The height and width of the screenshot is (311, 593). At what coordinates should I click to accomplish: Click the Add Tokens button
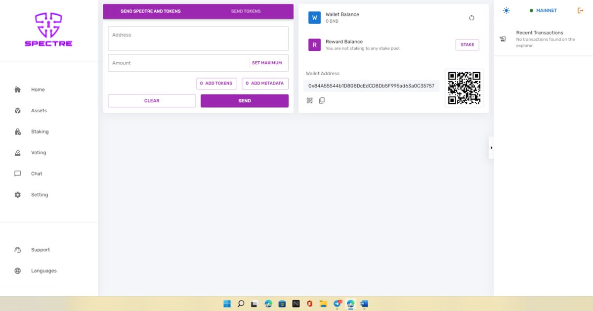point(216,84)
